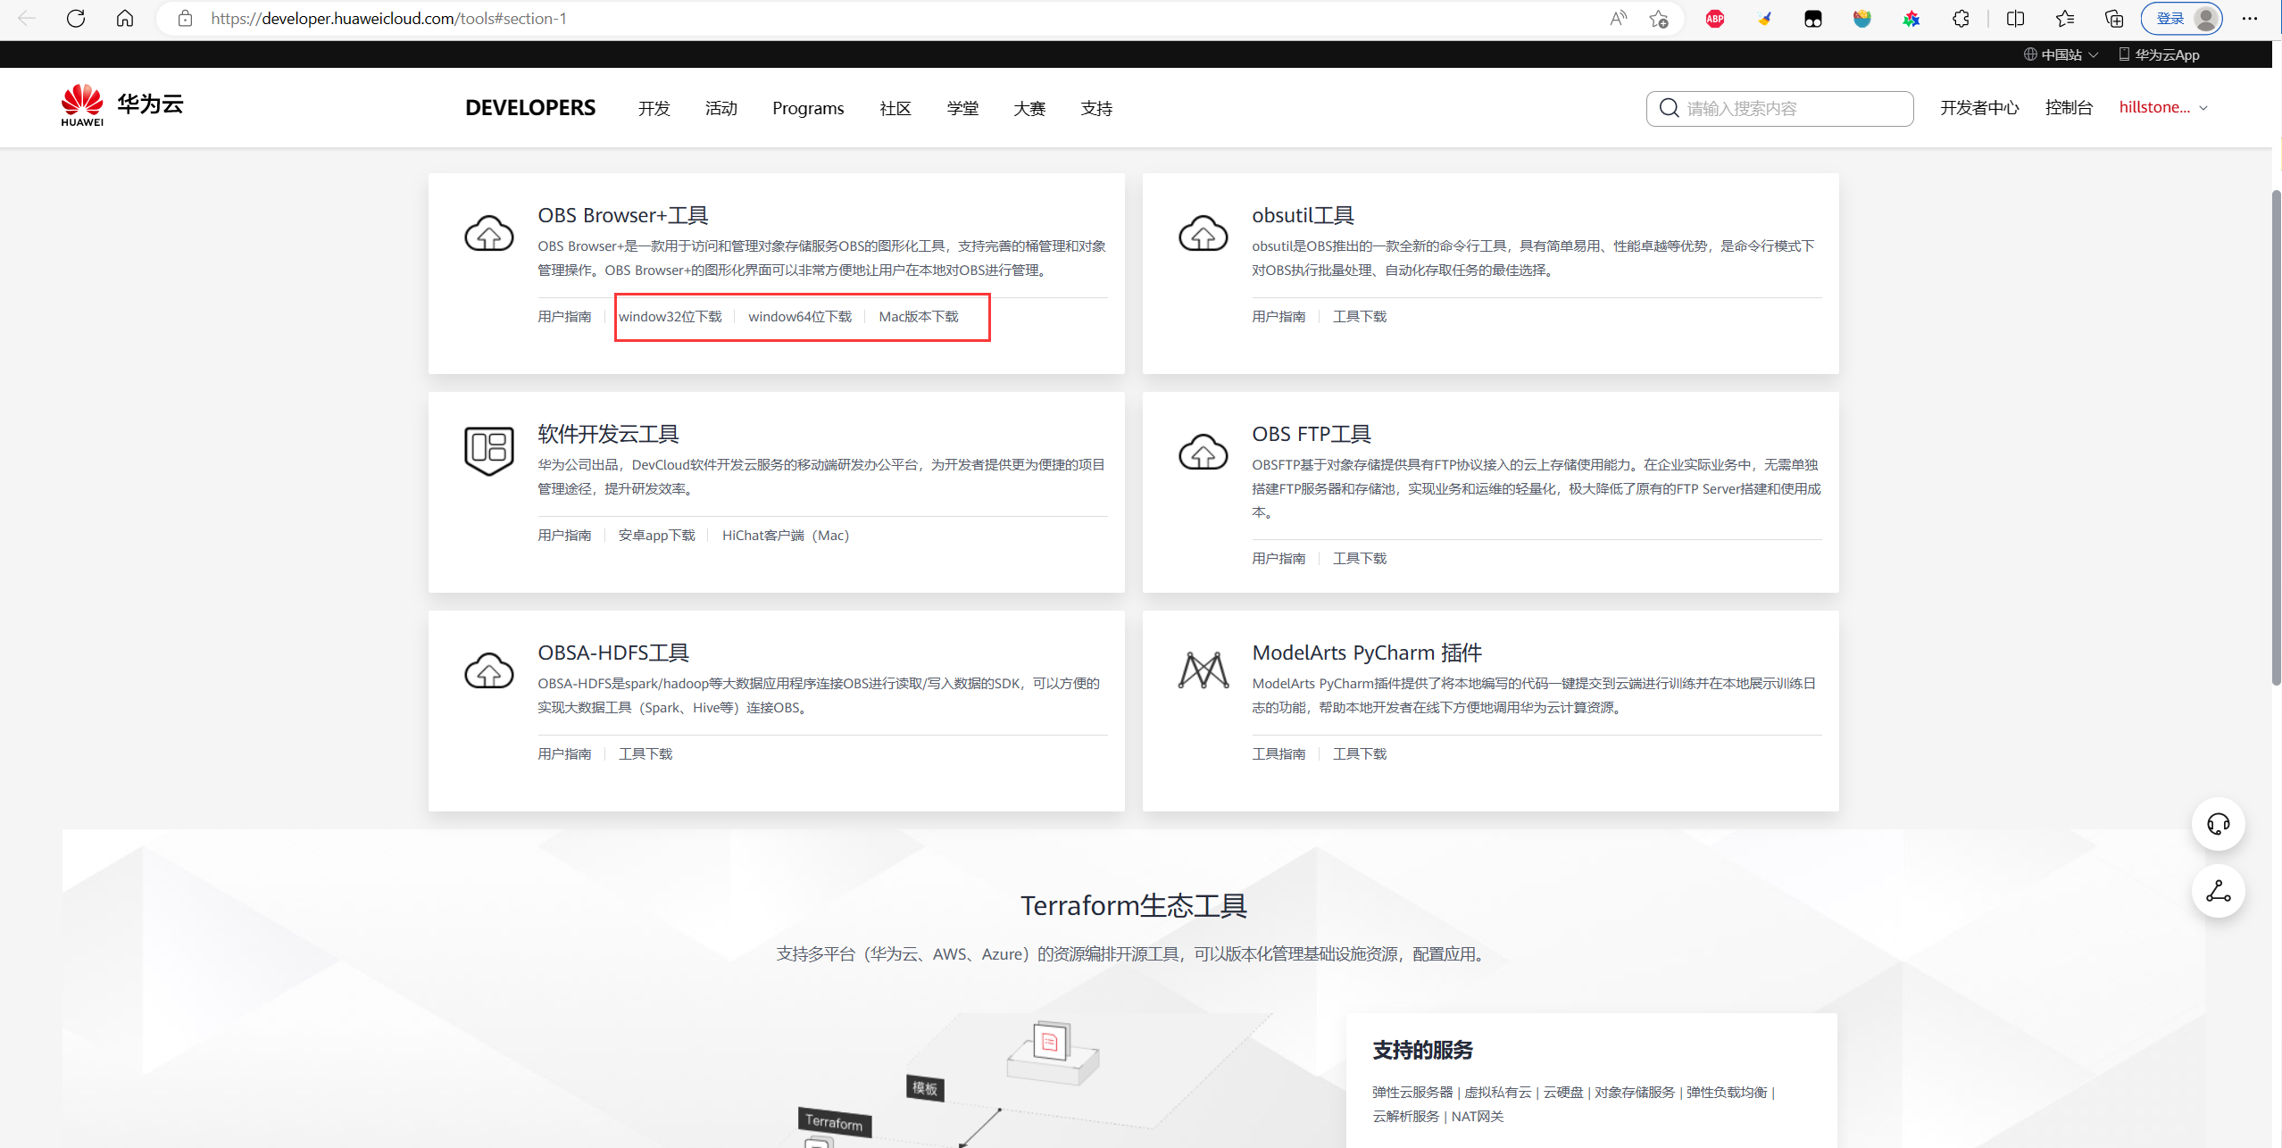This screenshot has height=1148, width=2282.
Task: Click the NAT网关 service link
Action: click(x=1478, y=1116)
